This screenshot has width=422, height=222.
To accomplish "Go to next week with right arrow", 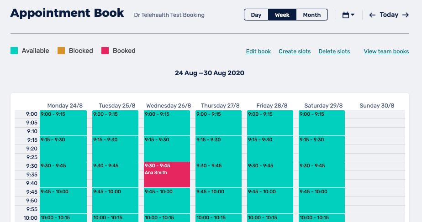I will click(406, 15).
